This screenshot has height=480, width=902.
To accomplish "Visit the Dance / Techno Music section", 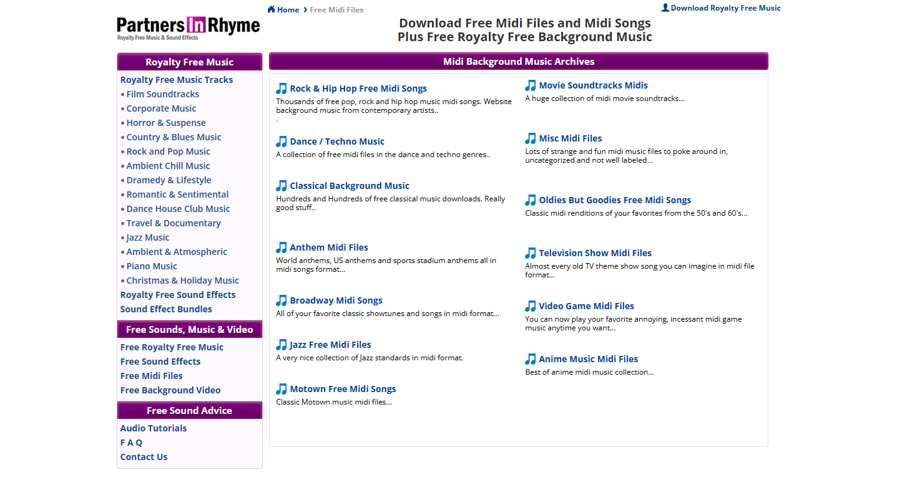I will tap(336, 141).
